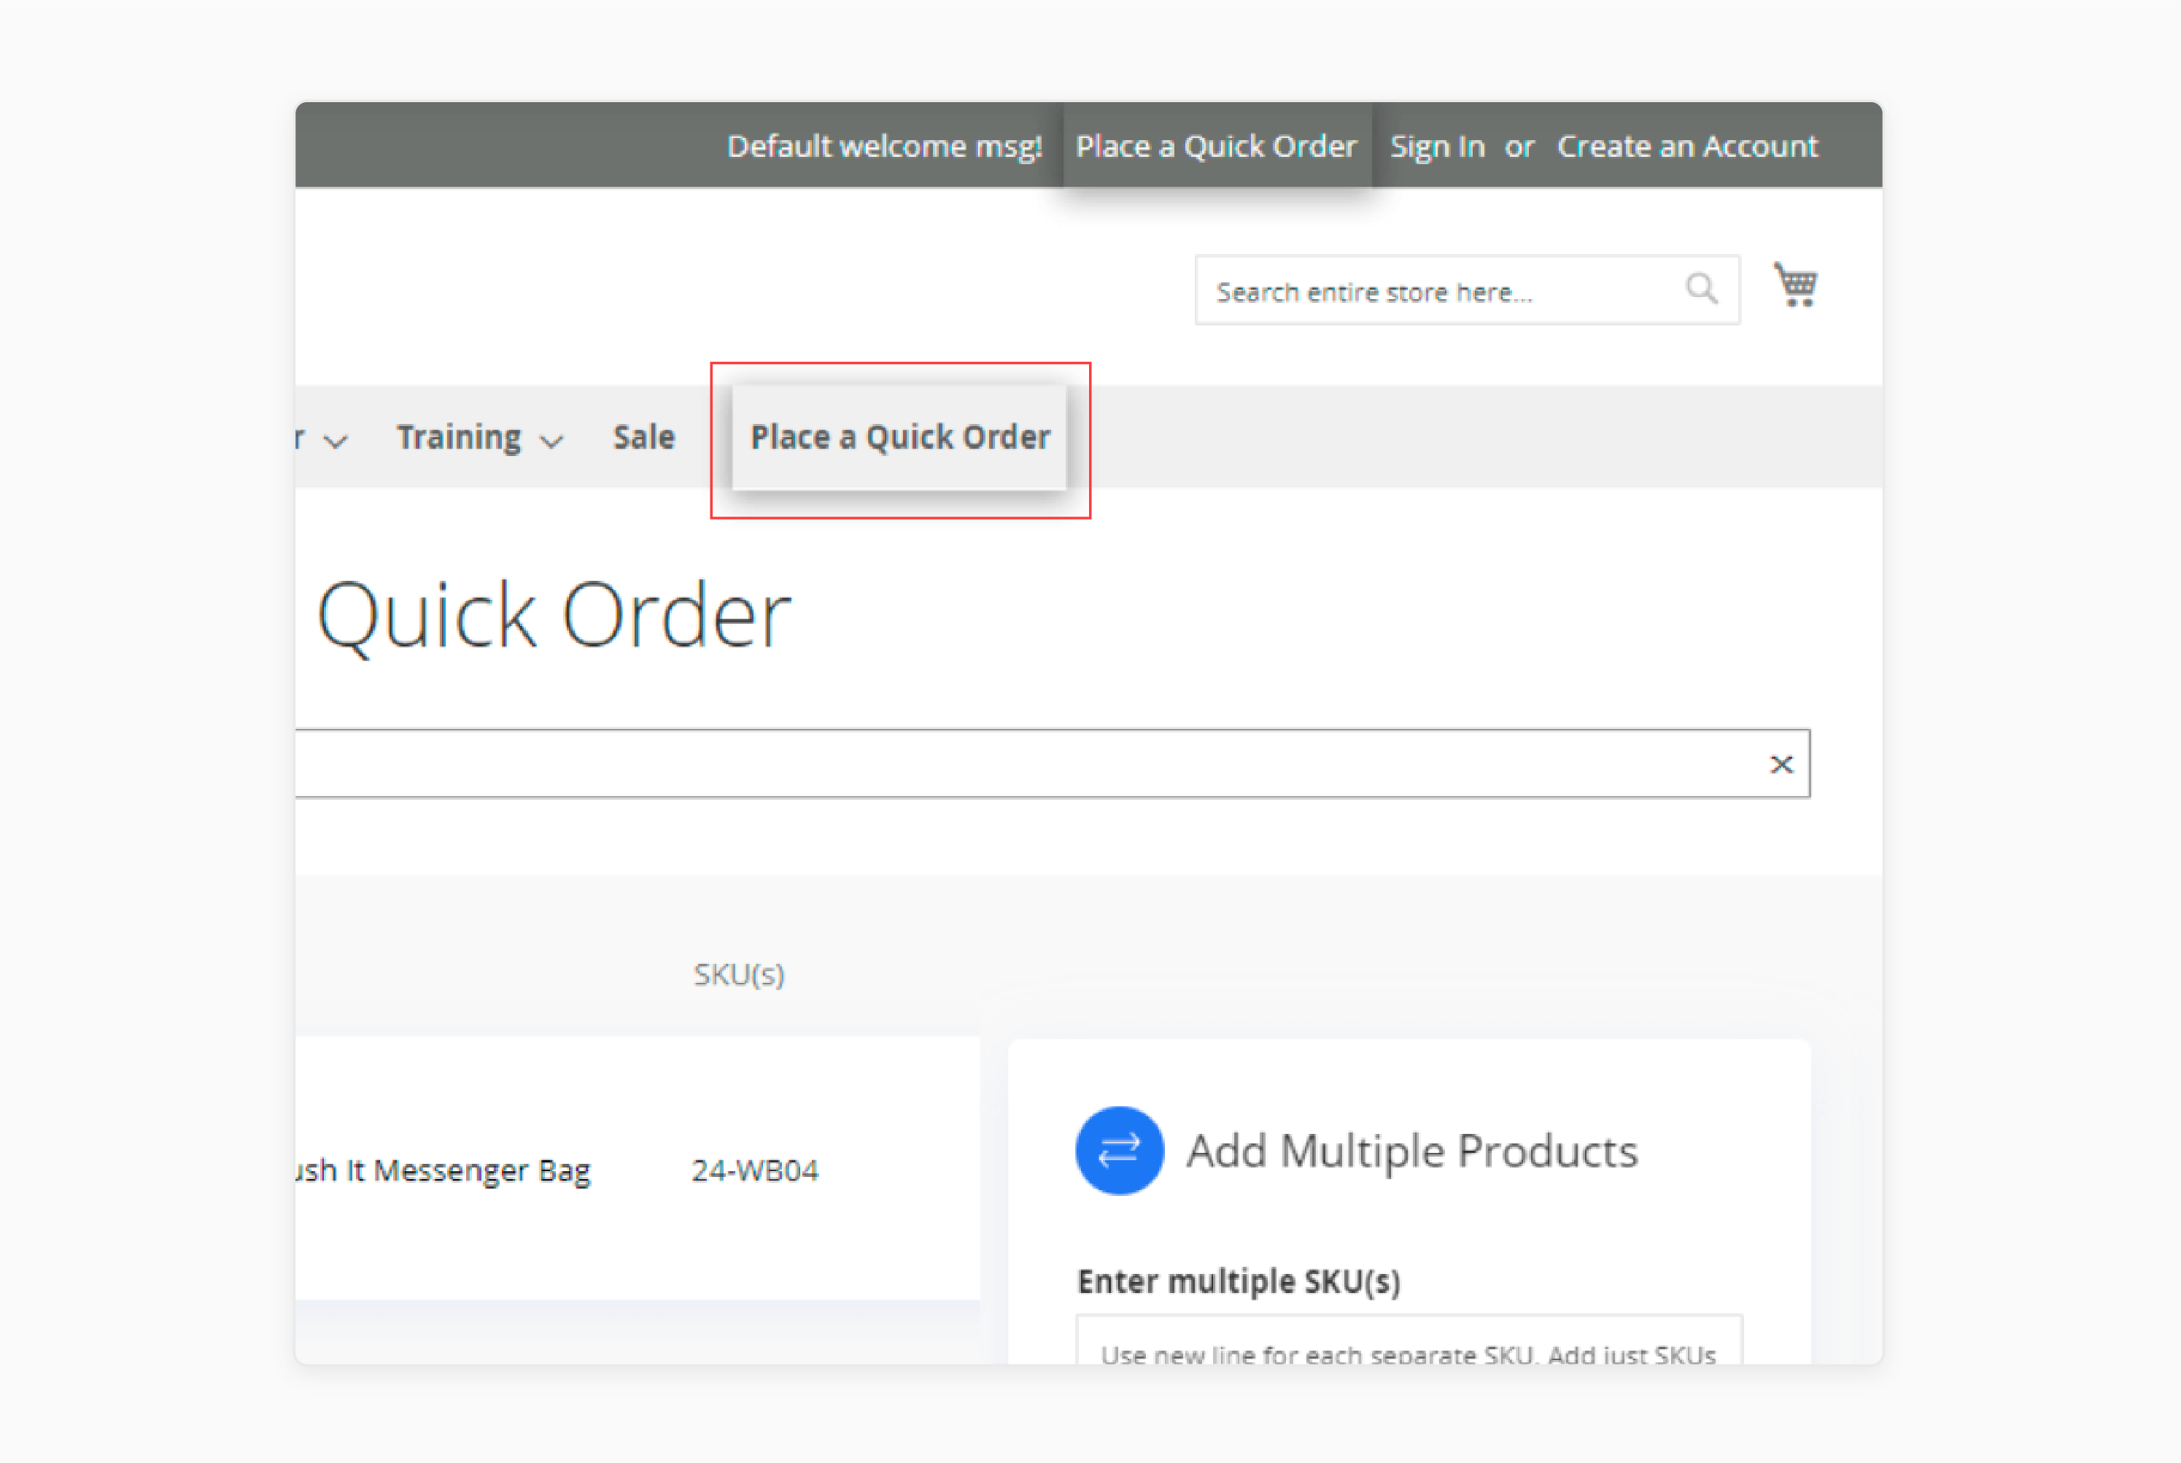Image resolution: width=2181 pixels, height=1463 pixels.
Task: Click the Sign In link
Action: 1437,147
